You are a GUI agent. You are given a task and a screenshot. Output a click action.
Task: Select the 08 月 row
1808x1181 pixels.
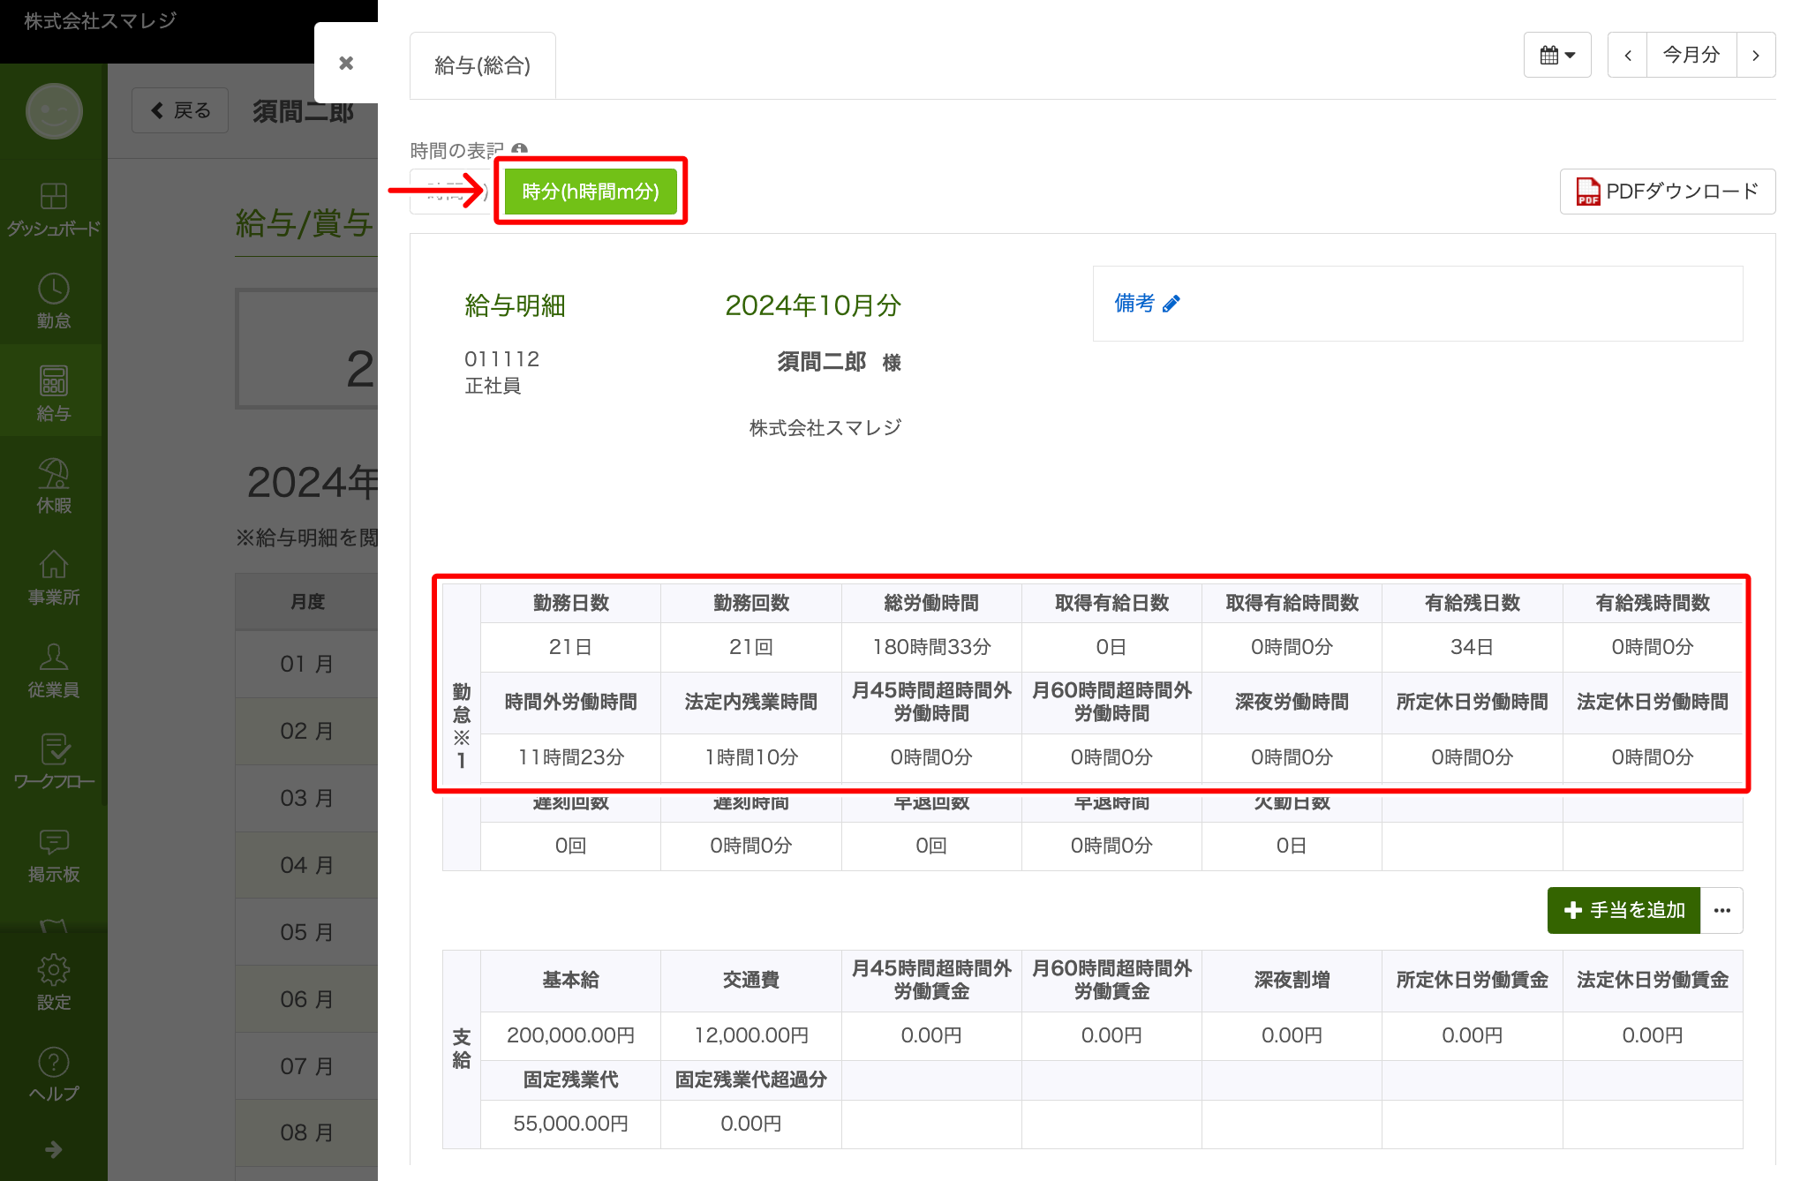coord(306,1132)
